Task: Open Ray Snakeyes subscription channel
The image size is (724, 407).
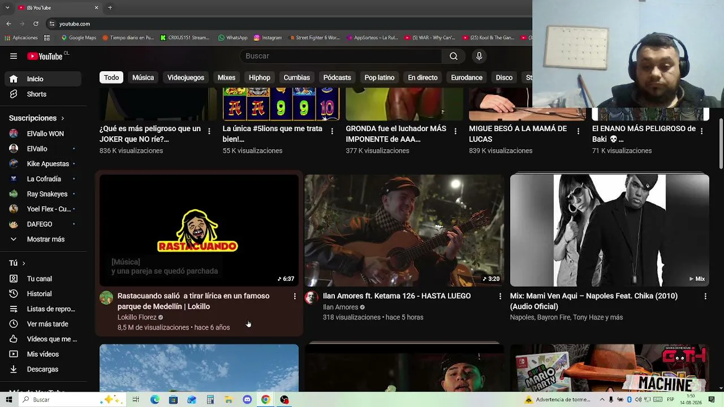Action: tap(43, 194)
